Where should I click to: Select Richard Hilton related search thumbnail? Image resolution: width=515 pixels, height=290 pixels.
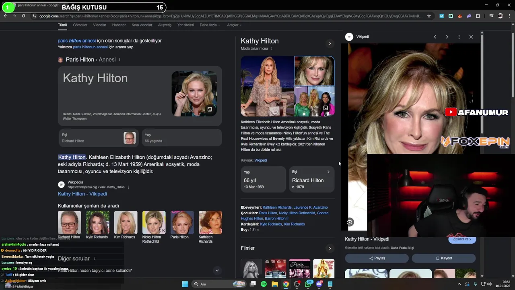[x=69, y=222]
